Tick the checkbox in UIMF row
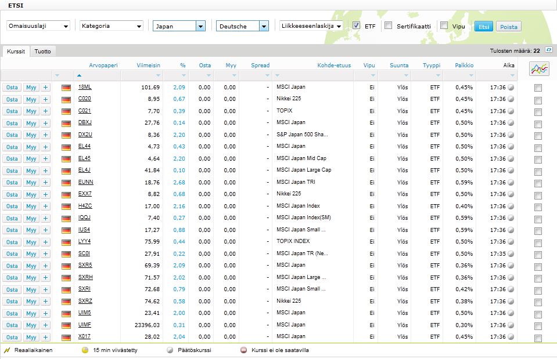The image size is (557, 359). click(x=538, y=326)
